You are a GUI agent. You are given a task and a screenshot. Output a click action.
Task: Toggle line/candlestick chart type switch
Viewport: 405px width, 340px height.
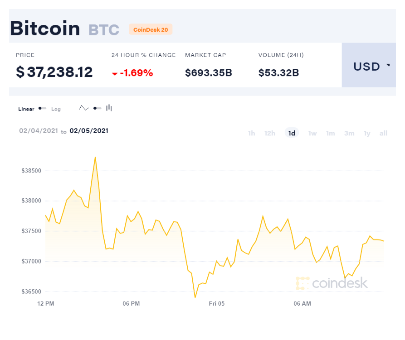[97, 108]
